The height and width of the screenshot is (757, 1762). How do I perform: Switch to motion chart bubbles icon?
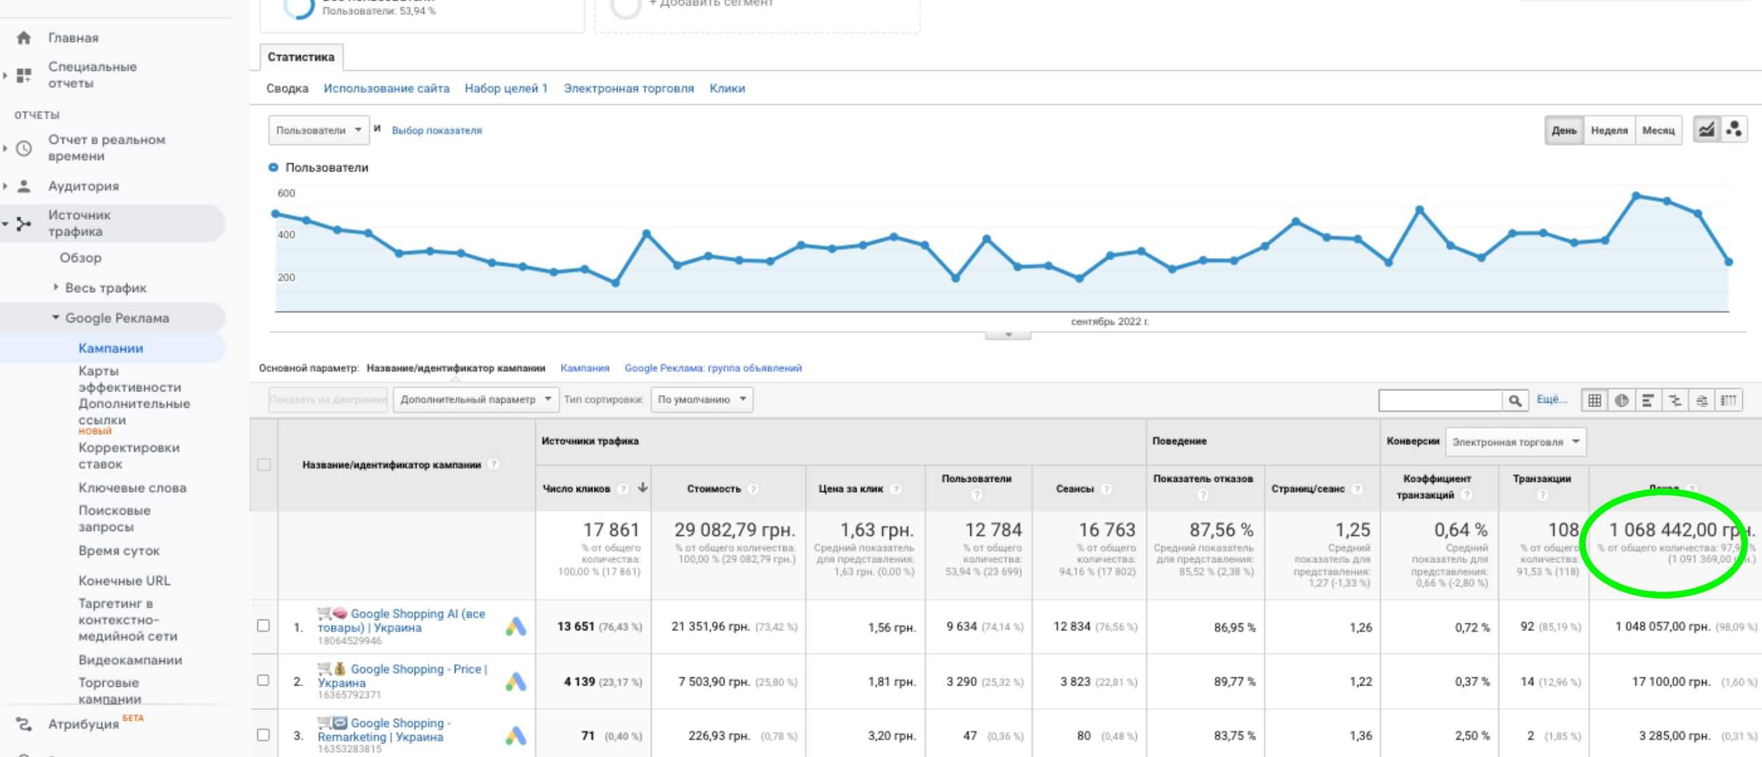1734,129
